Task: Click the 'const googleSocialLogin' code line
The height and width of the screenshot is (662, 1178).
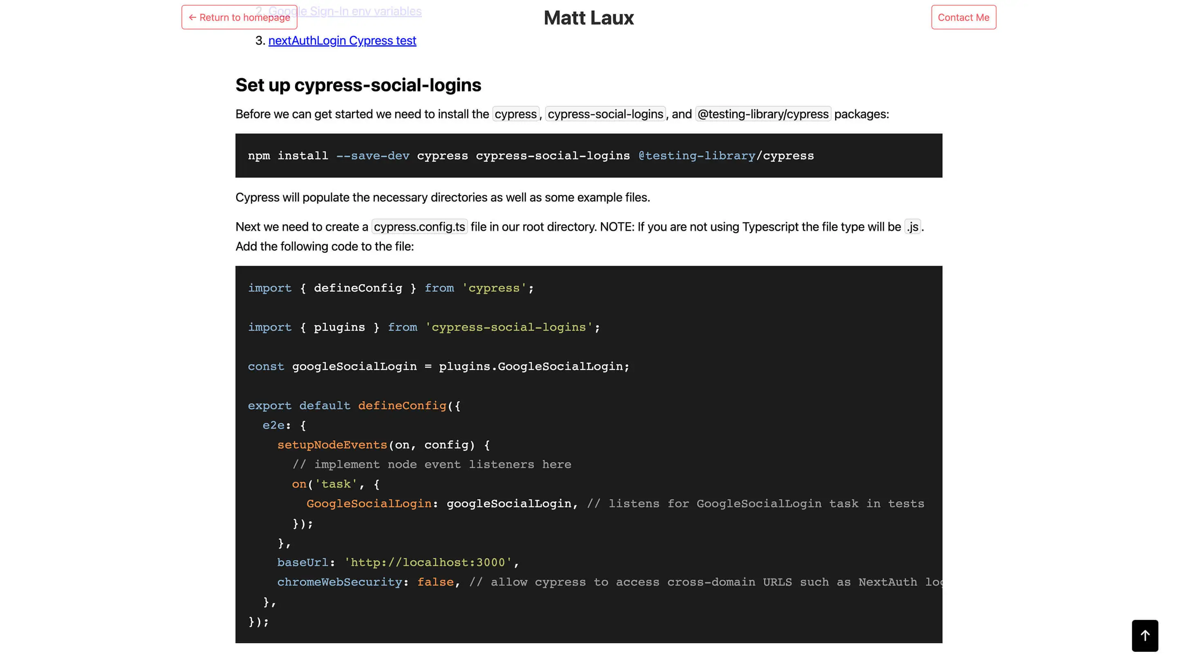Action: (x=438, y=366)
